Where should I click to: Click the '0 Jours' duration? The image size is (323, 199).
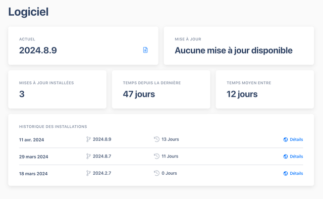point(169,173)
